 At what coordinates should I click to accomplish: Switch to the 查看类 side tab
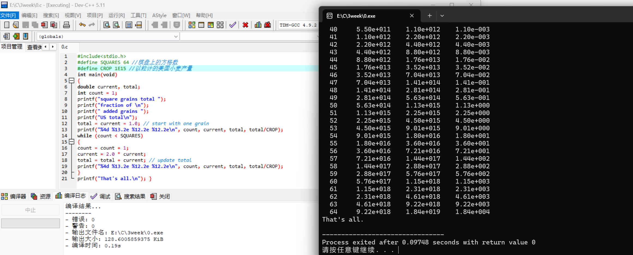34,47
